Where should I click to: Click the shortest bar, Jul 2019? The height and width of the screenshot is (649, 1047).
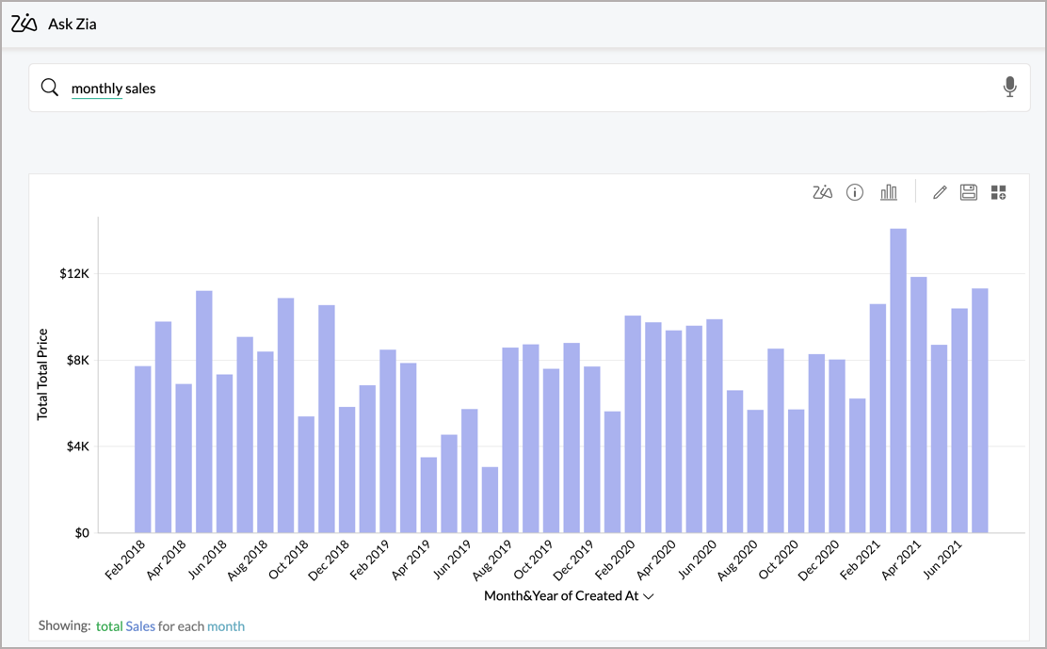pos(490,499)
